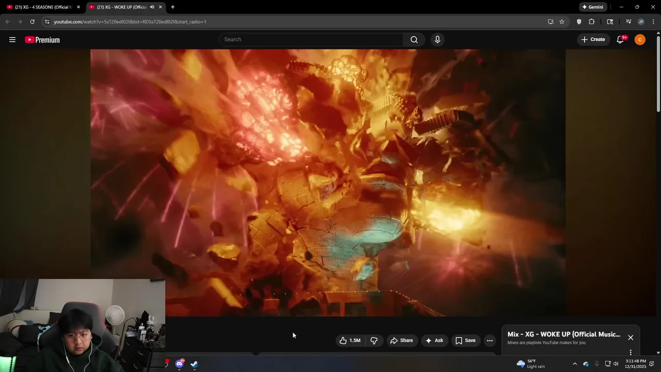Save video to a playlist

tap(465, 340)
